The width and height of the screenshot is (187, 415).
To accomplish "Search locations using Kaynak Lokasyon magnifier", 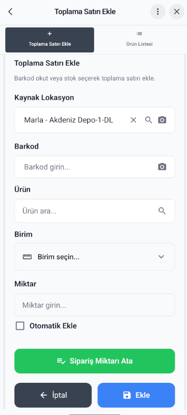I will click(149, 120).
